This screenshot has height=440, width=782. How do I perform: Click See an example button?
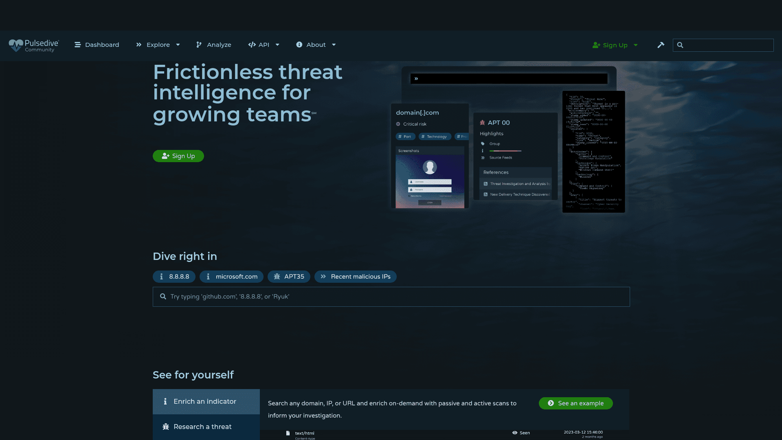(576, 403)
